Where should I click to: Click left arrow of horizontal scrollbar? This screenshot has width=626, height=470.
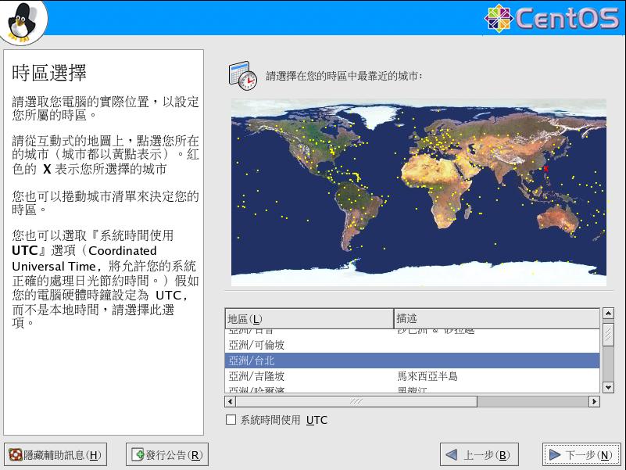pos(230,401)
